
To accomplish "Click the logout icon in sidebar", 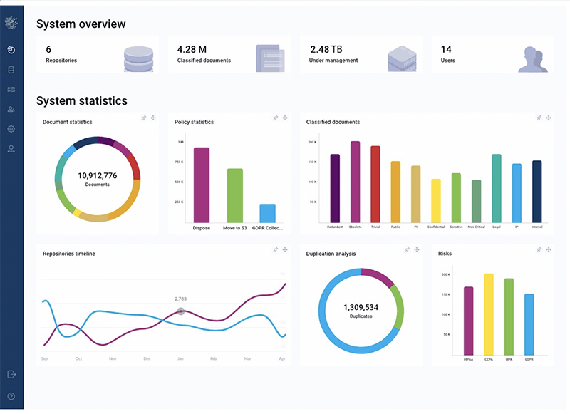I will 11,374.
